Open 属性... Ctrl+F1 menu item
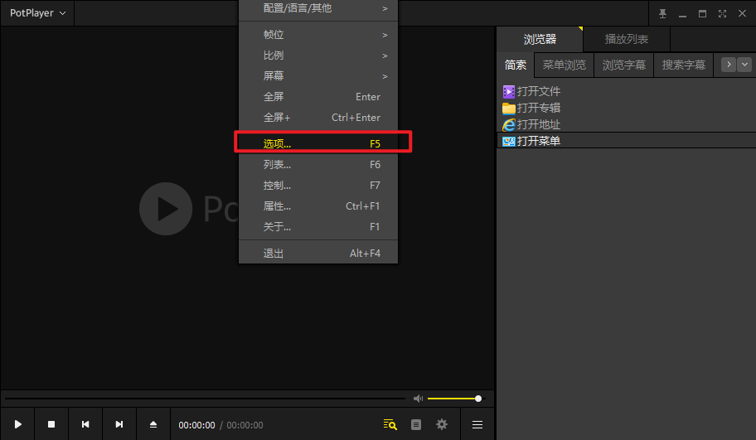This screenshot has height=440, width=756. [x=318, y=206]
